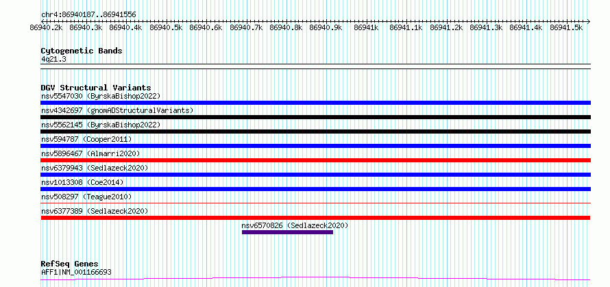Open the AFF1|NM_001166693 gene label

[x=76, y=272]
